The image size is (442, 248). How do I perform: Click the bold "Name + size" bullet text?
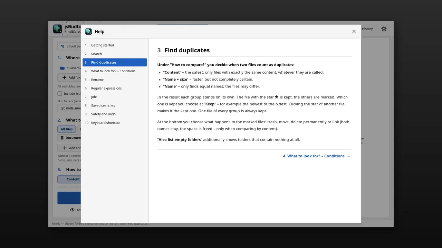[176, 79]
